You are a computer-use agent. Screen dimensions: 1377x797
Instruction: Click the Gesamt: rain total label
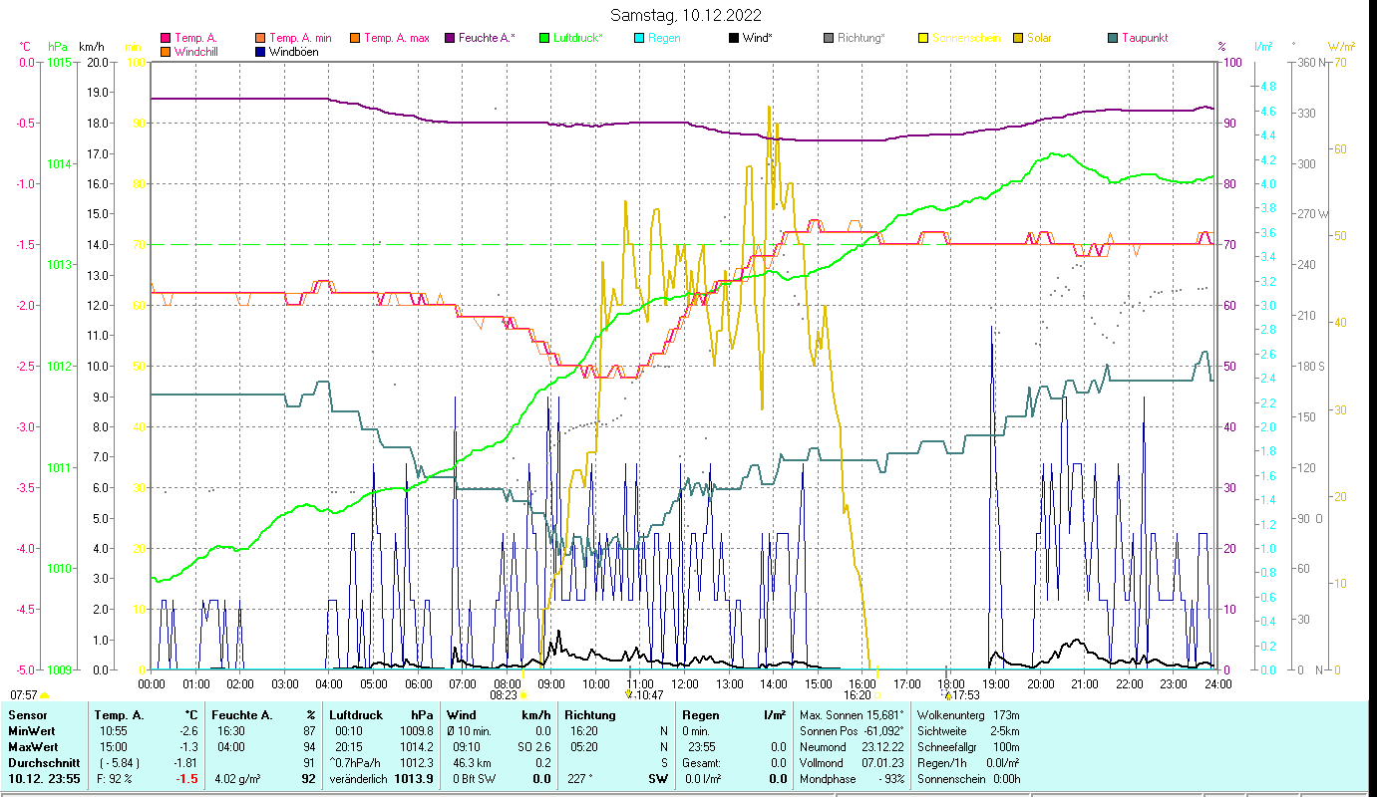[702, 762]
